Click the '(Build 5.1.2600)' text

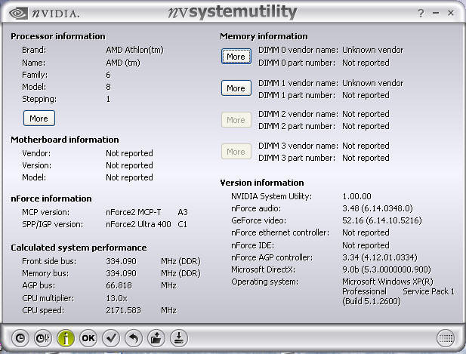tap(372, 301)
